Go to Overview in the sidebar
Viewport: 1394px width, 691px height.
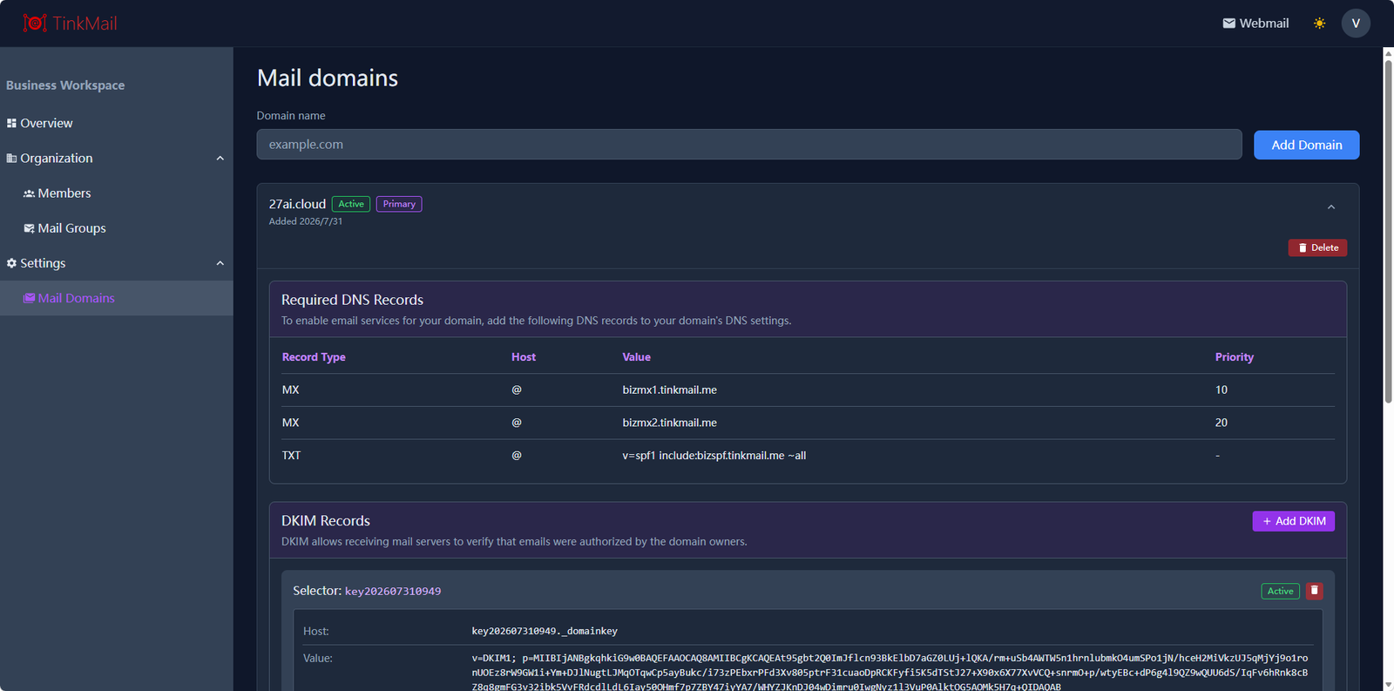tap(117, 123)
